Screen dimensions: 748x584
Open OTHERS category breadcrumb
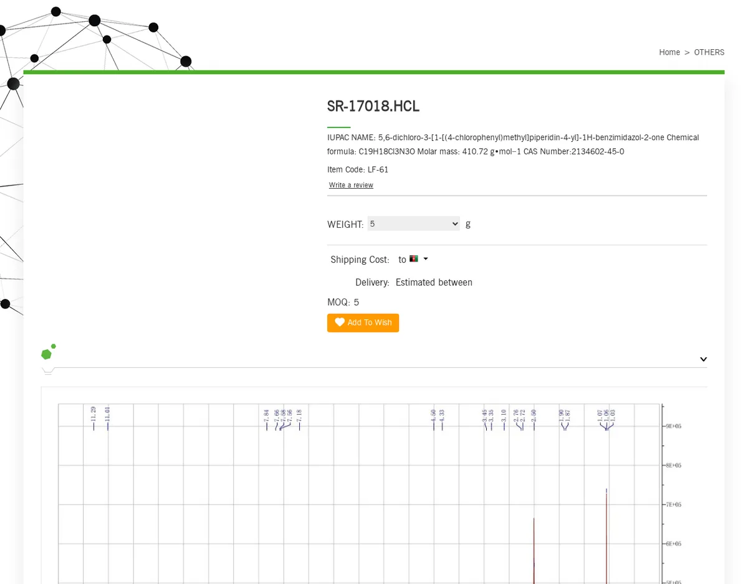709,52
